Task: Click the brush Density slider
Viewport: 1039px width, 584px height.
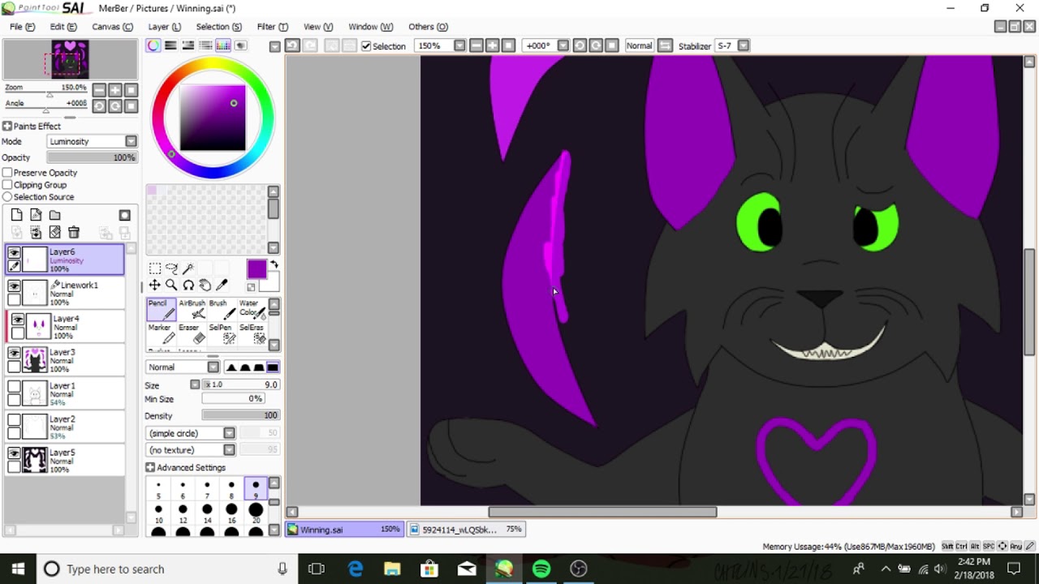Action: (240, 415)
